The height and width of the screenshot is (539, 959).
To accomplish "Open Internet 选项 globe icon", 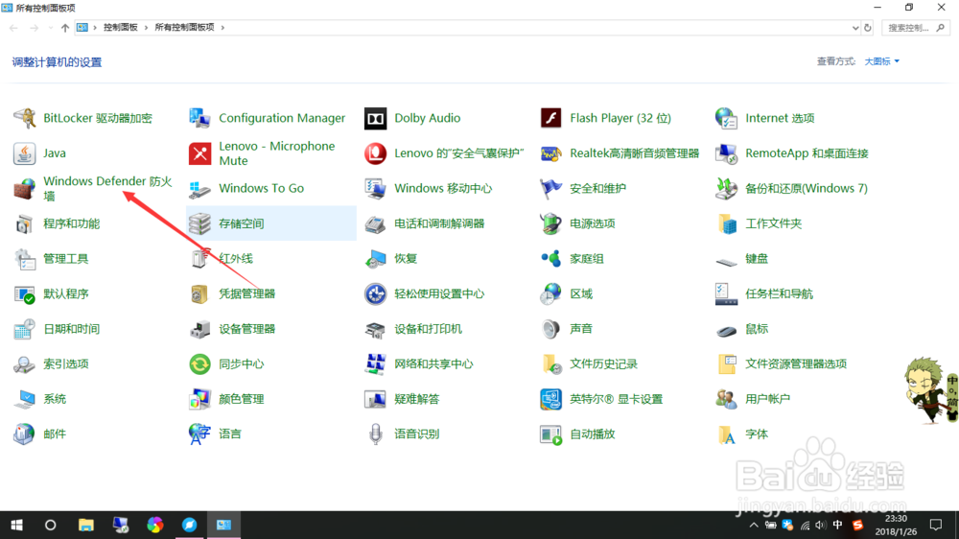I will click(x=727, y=118).
